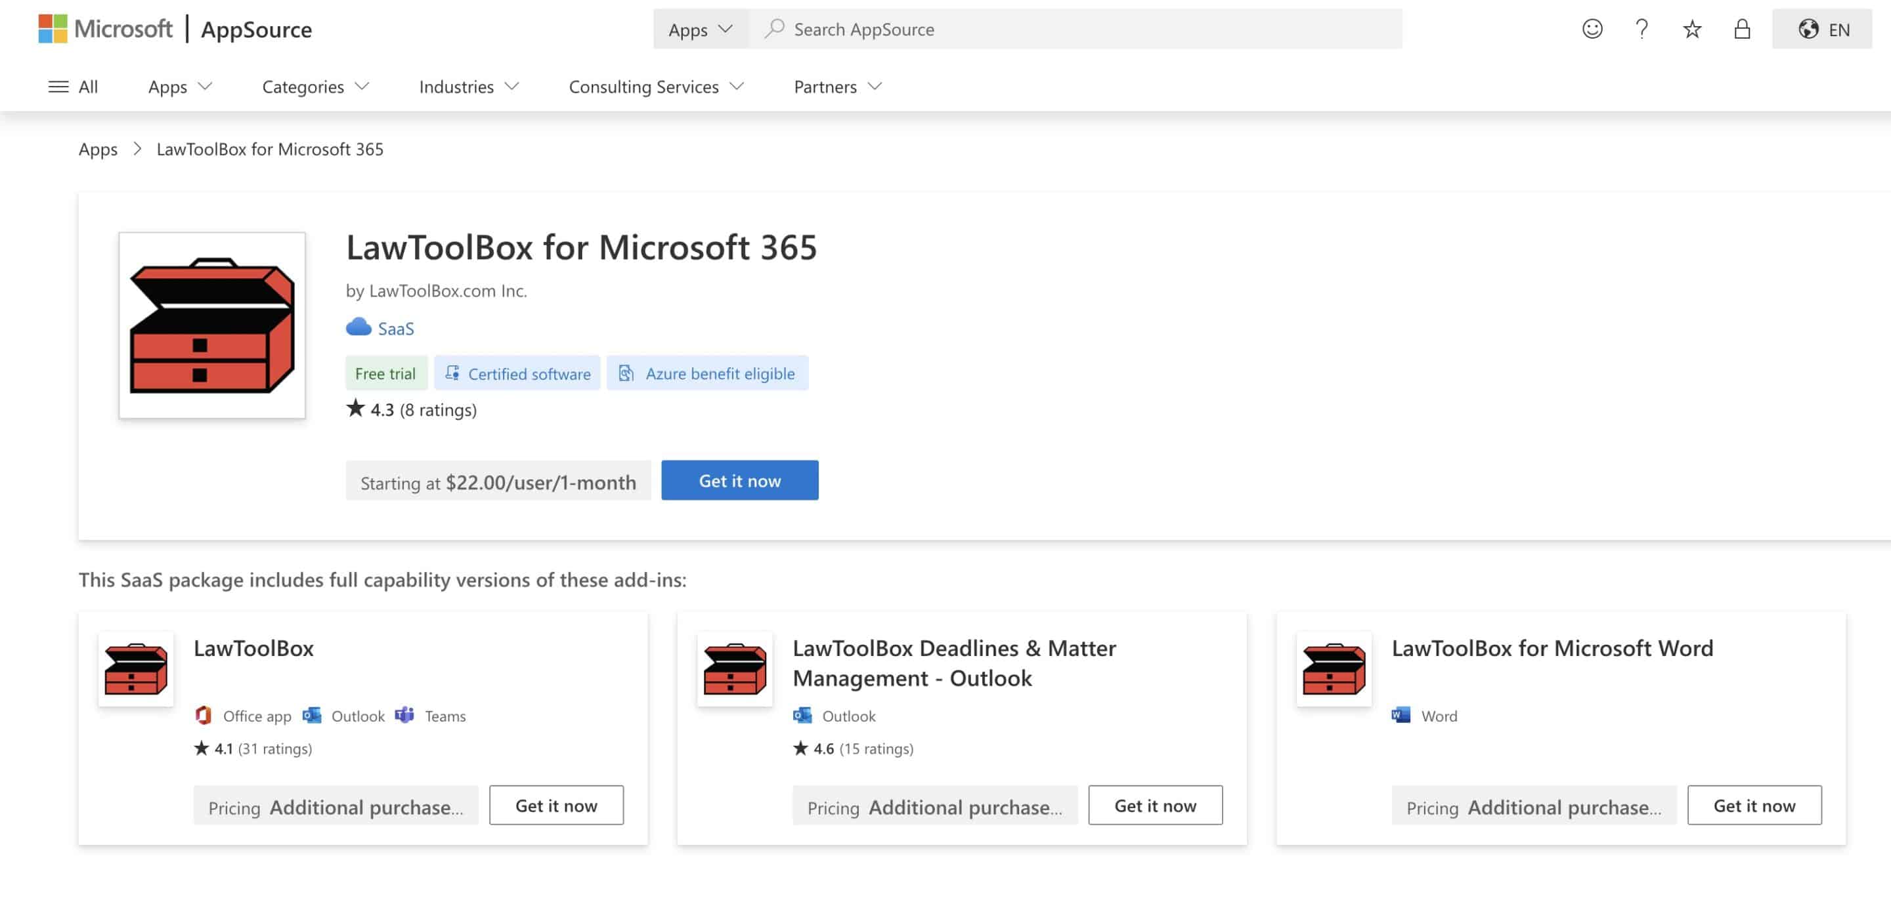Click the favorites star icon
Image resolution: width=1891 pixels, height=898 pixels.
(x=1692, y=30)
